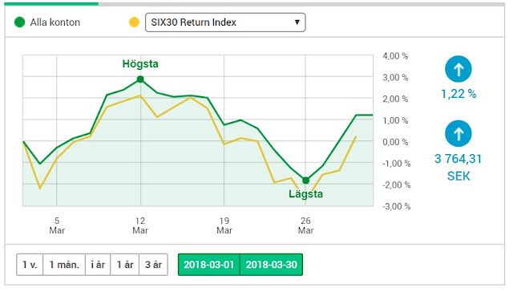Image resolution: width=513 pixels, height=292 pixels.
Task: Select the 1 v. period button
Action: pyautogui.click(x=30, y=265)
